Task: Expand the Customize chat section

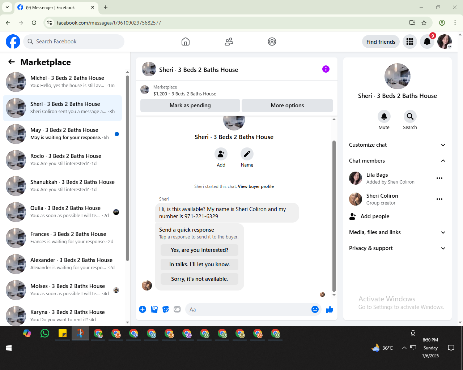Action: click(397, 145)
